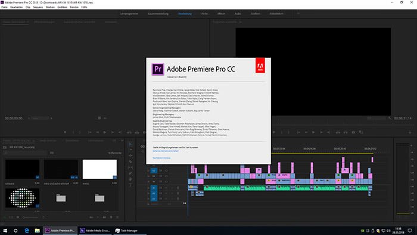417x235 pixels.
Task: Toggle visibility eye of bottom video track
Action: pos(166,182)
